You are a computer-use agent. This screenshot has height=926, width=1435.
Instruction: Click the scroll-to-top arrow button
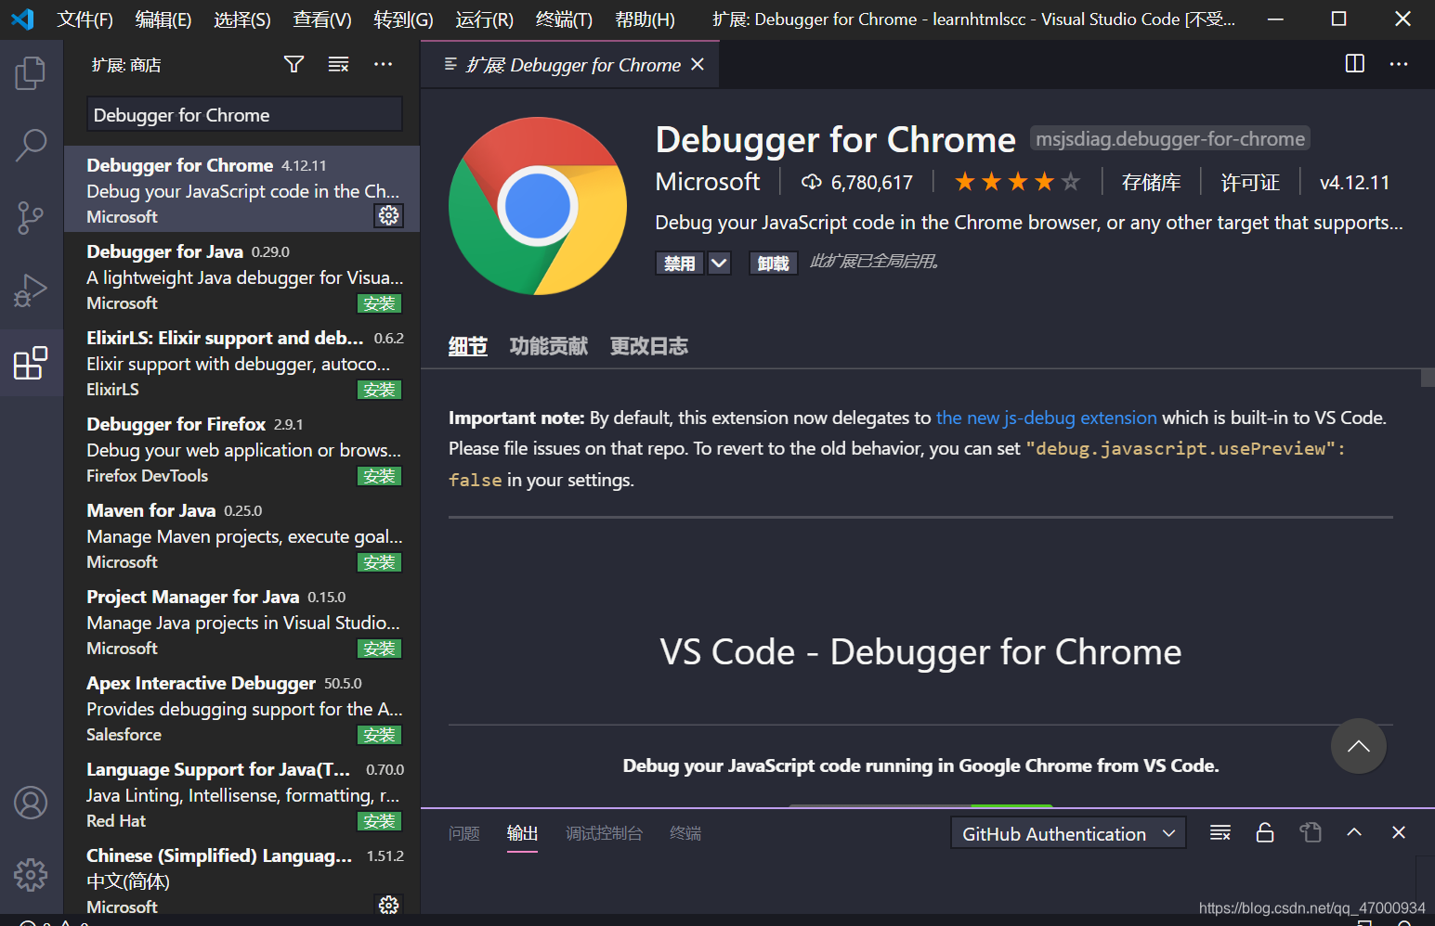1358,746
